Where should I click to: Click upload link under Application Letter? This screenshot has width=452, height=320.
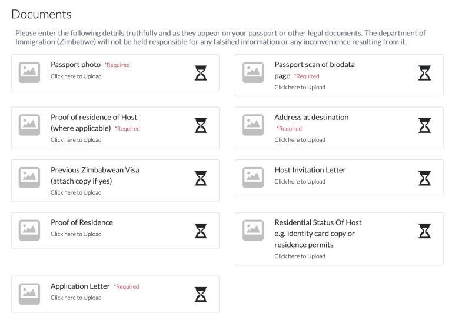coord(76,298)
